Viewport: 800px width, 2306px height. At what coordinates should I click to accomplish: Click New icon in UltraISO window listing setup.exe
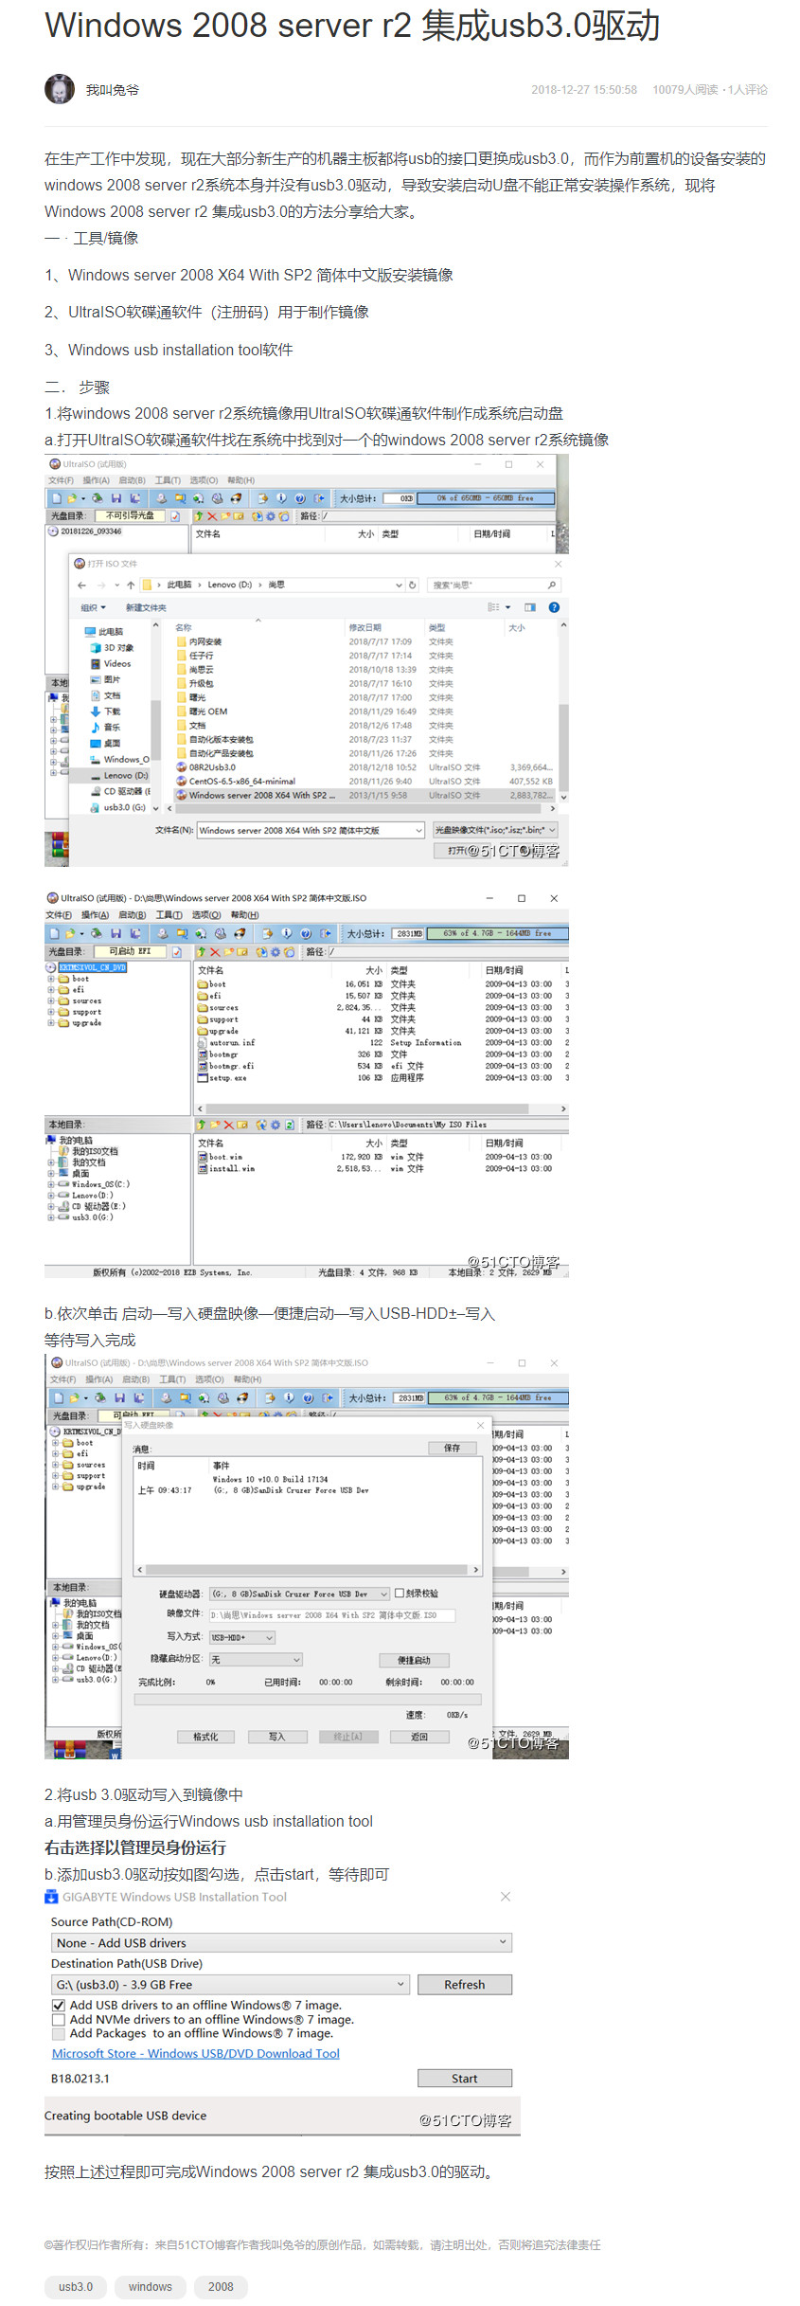pos(56,933)
